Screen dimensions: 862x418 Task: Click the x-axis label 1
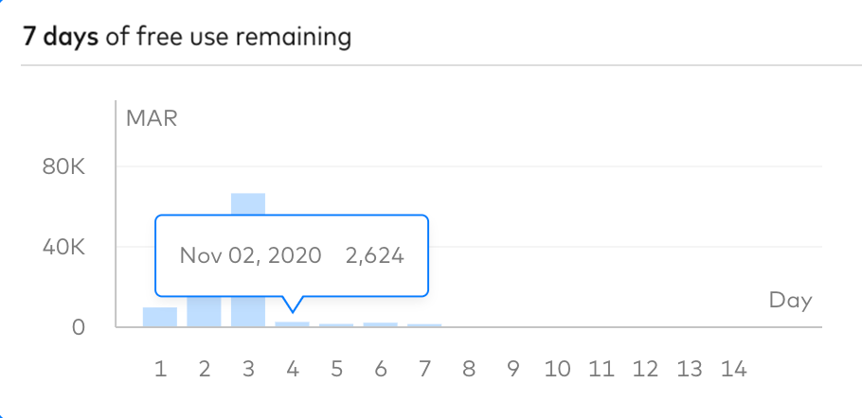coord(160,369)
